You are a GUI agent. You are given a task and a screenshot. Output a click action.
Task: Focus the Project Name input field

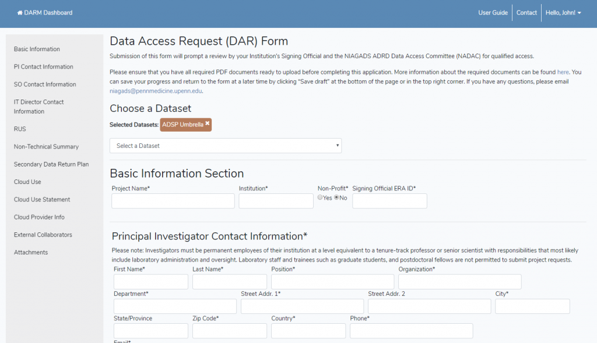(173, 201)
